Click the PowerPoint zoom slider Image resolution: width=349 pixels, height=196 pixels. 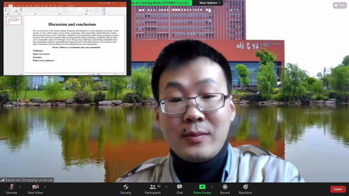tap(116, 74)
